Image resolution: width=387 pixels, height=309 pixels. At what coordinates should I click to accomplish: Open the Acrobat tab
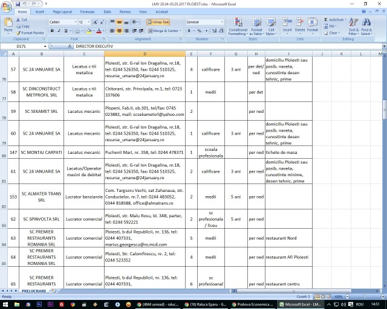click(x=161, y=12)
